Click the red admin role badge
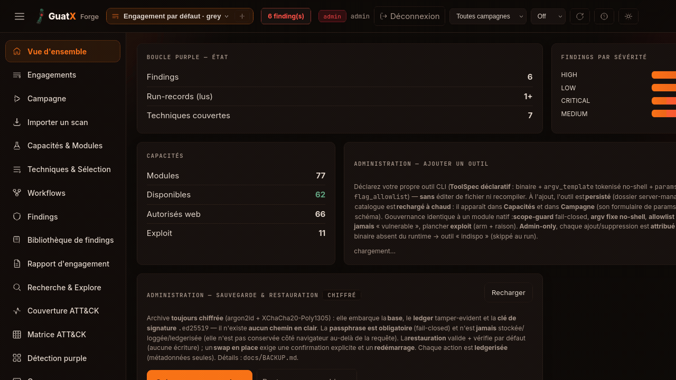676x380 pixels. (x=332, y=16)
